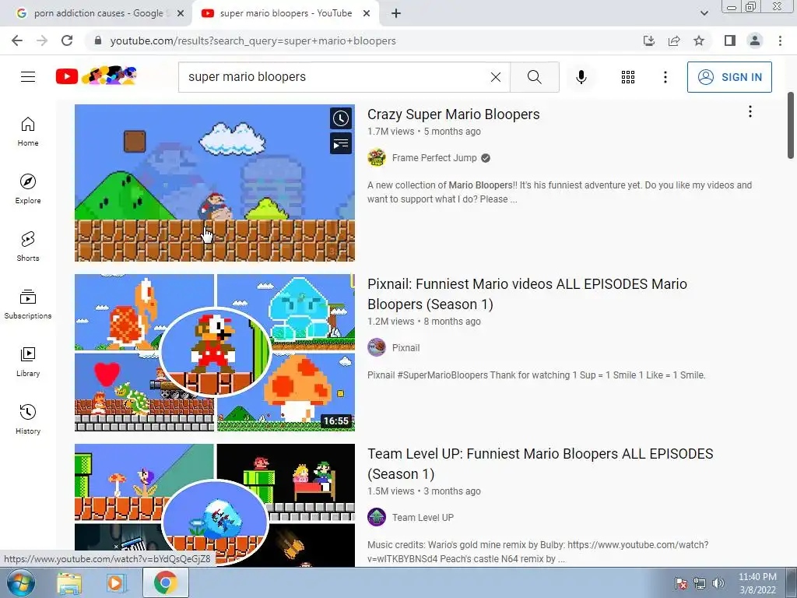Click the address bar URL
797x598 pixels.
[x=253, y=40]
